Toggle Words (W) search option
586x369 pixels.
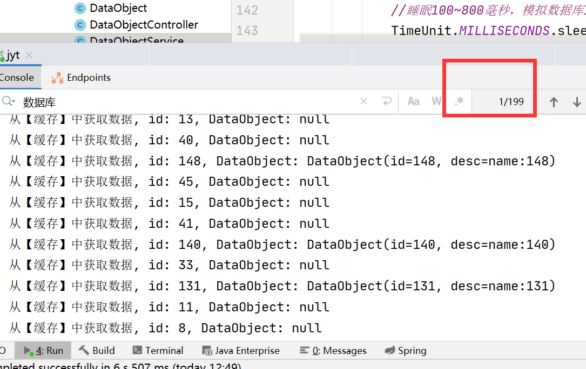click(436, 101)
